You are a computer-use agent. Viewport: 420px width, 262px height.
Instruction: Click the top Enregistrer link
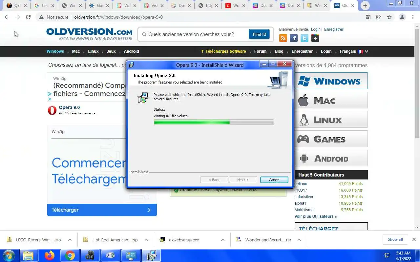pyautogui.click(x=334, y=29)
